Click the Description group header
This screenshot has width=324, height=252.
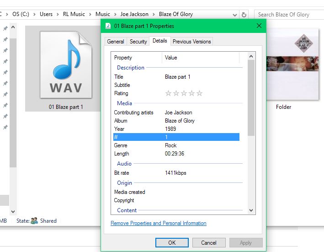tap(131, 68)
